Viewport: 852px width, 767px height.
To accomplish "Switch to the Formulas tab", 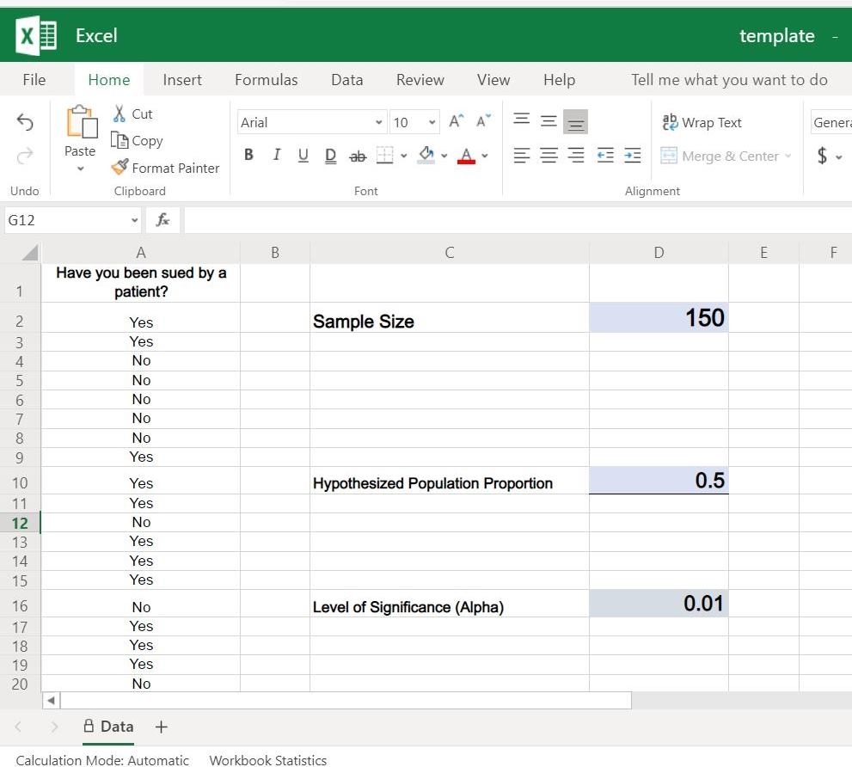I will (x=267, y=80).
